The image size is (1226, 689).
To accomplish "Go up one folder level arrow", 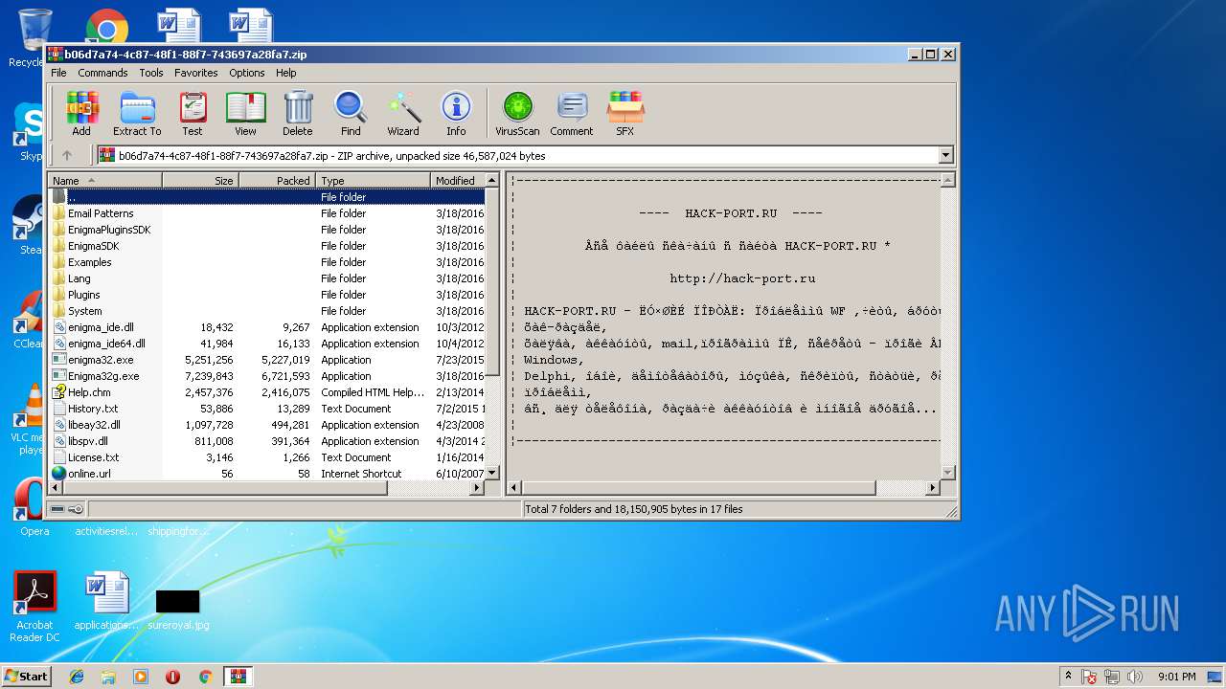I will (x=67, y=155).
